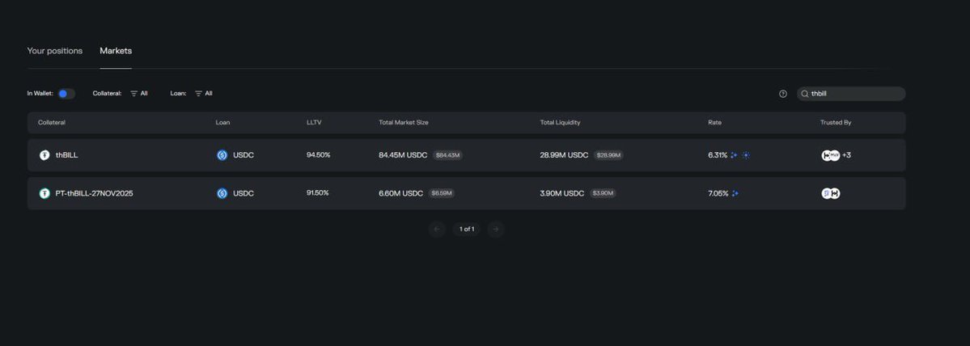Screen dimensions: 970x346
Task: Open the Loan filter dropdown
Action: (203, 94)
